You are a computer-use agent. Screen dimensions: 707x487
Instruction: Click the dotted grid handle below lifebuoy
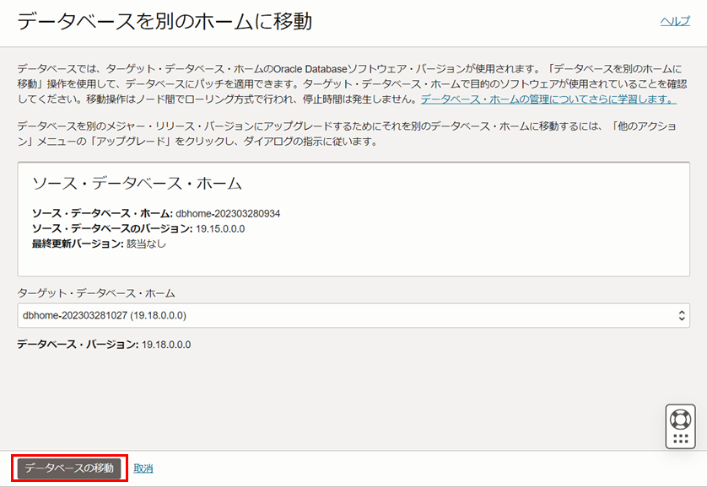point(680,438)
